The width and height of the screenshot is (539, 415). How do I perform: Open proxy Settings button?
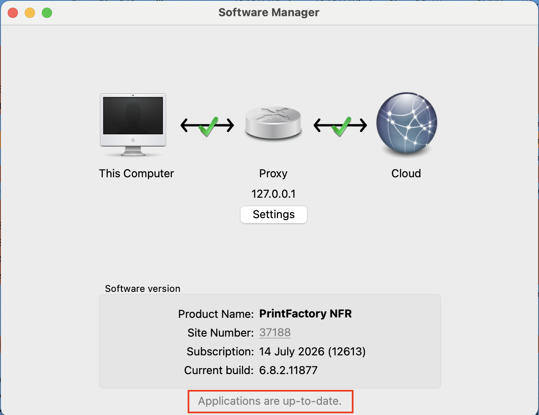point(274,214)
